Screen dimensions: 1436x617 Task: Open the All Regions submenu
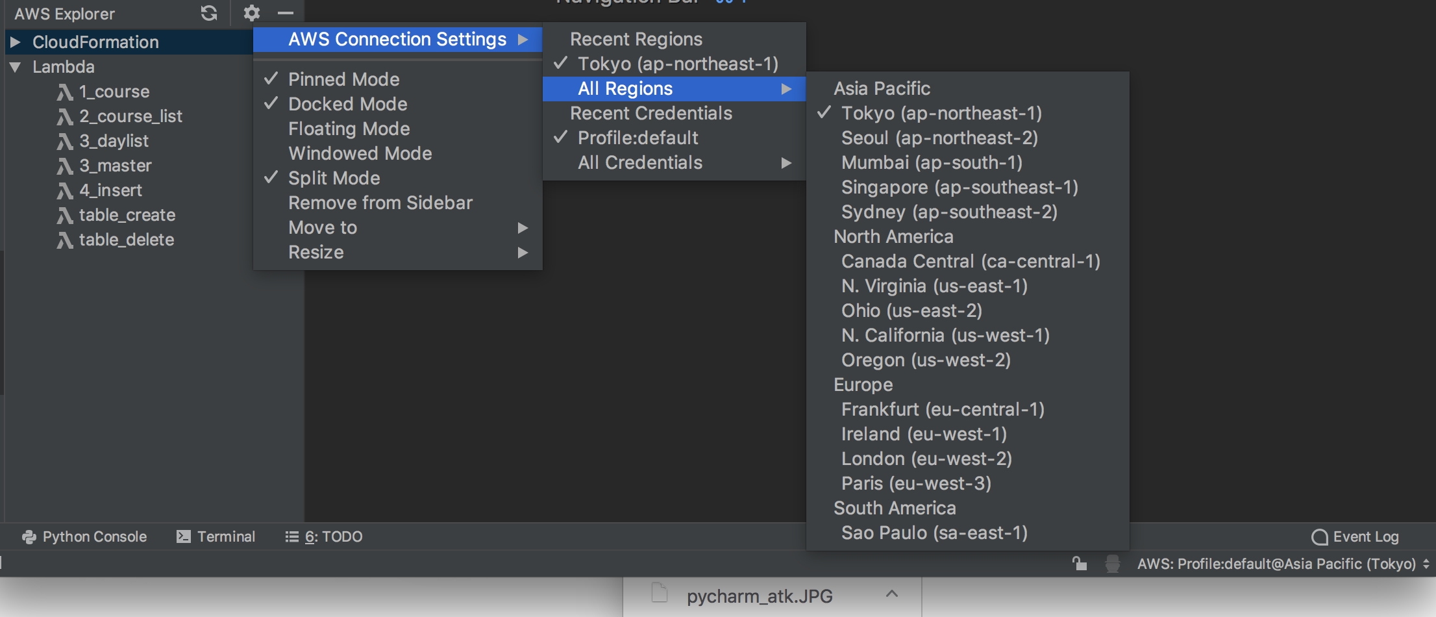coord(674,88)
